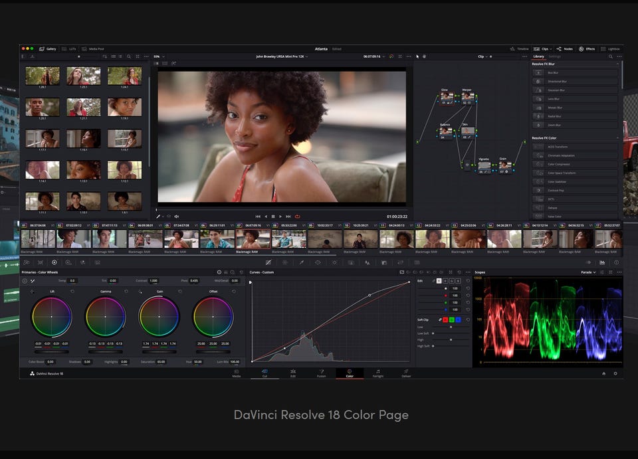Open gallery options three-dot menu

pyautogui.click(x=146, y=56)
